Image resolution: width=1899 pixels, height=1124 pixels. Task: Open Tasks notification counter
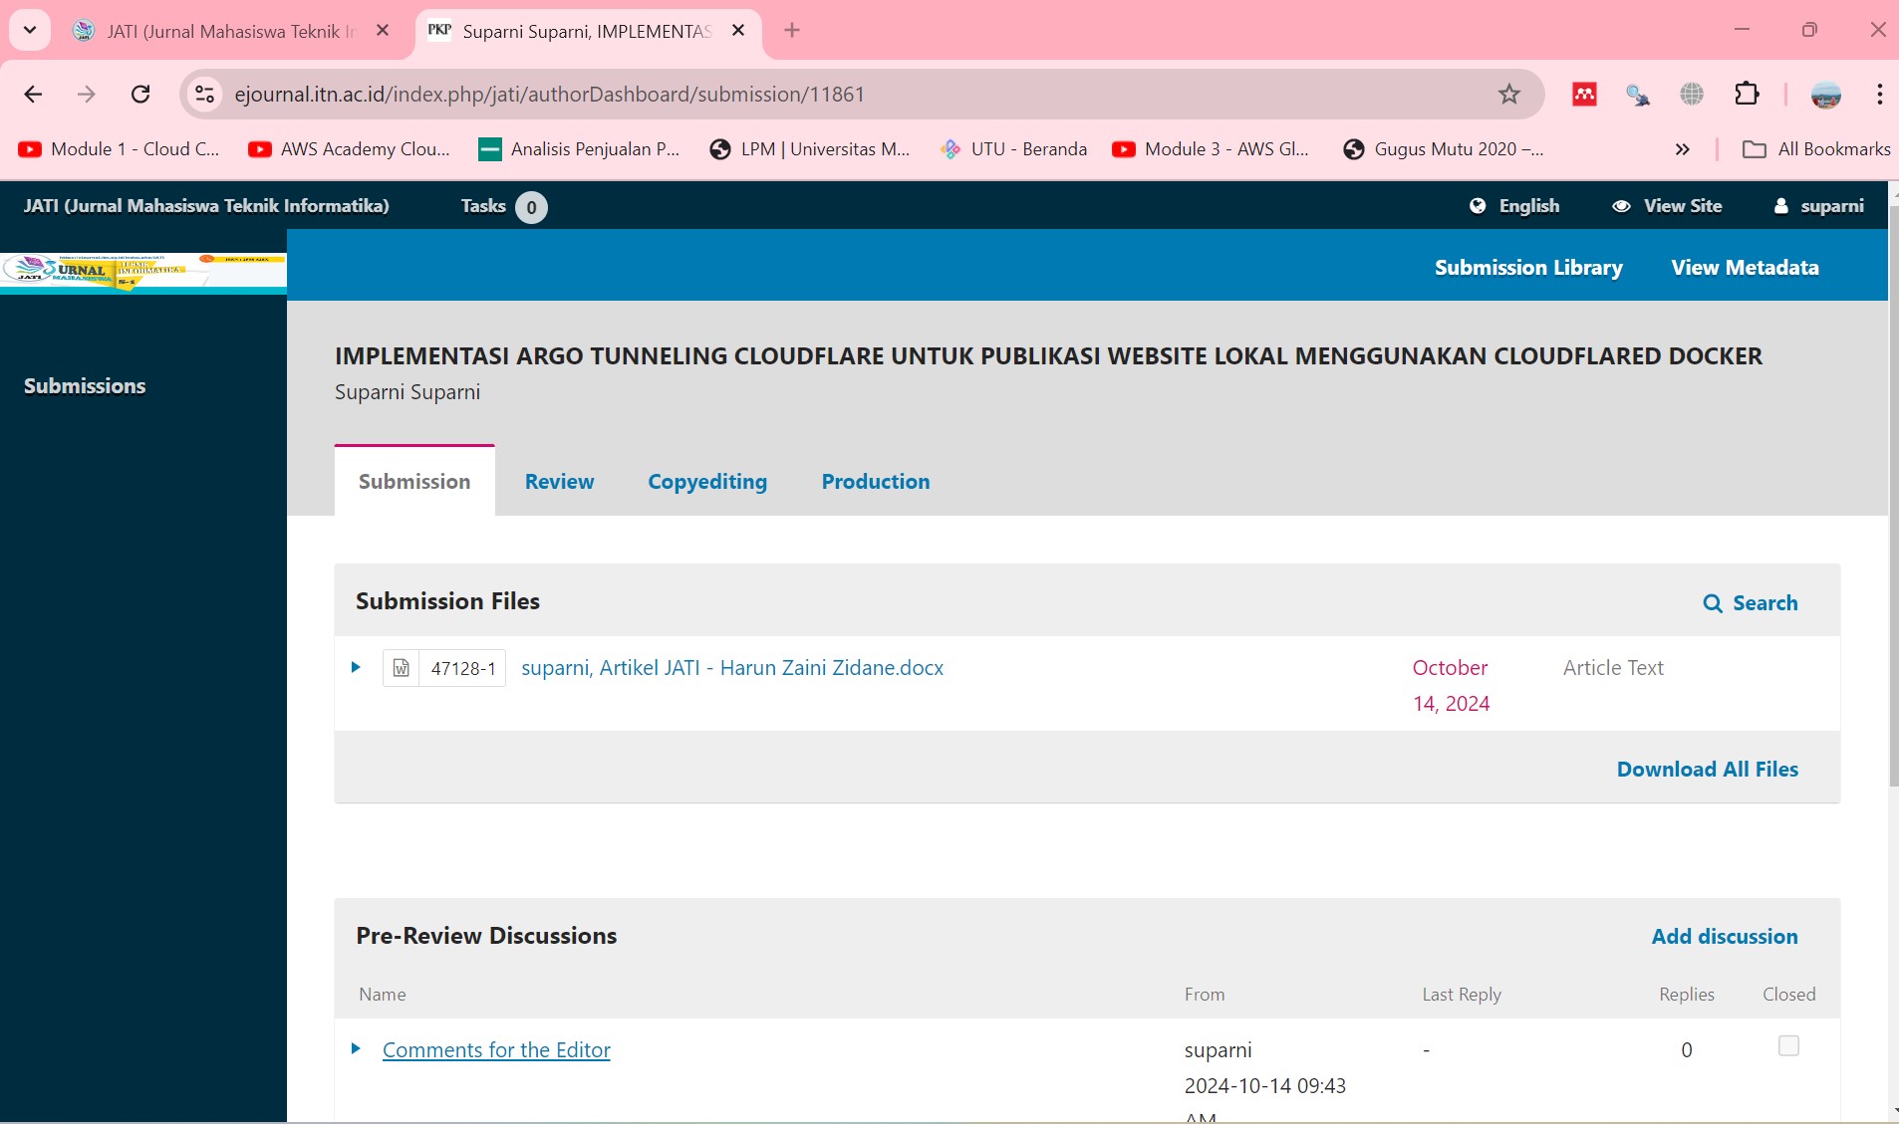click(x=503, y=206)
